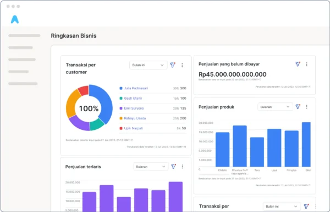Open Bulanan dropdown in Penjualan produk
330x212 pixels.
(275, 107)
